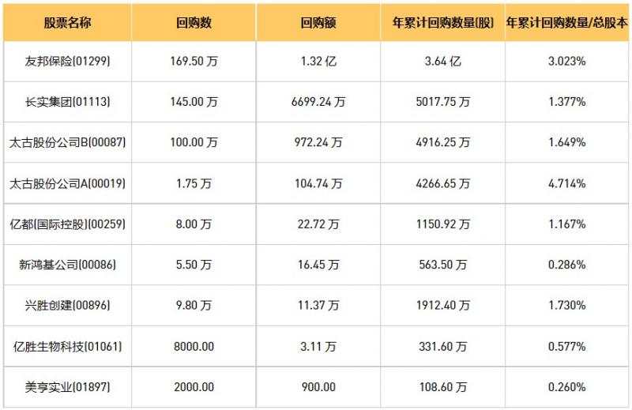Select the 长实集团(01113) stock name
This screenshot has width=632, height=410.
67,102
